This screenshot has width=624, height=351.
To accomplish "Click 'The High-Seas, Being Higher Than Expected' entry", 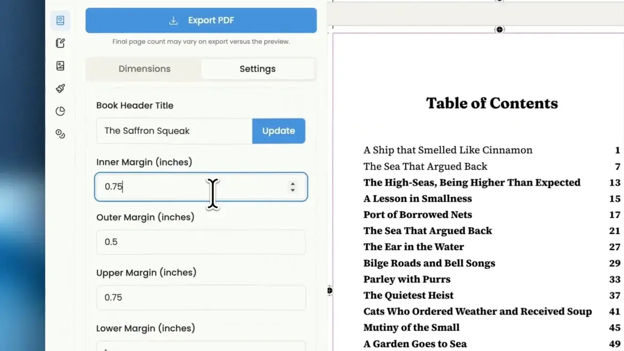I will [472, 182].
